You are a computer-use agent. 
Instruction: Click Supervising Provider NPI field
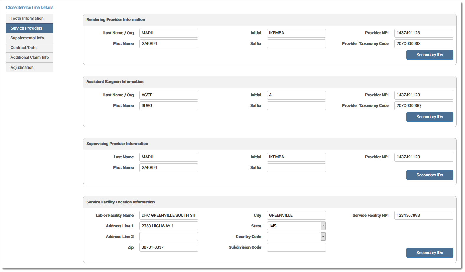(x=424, y=157)
